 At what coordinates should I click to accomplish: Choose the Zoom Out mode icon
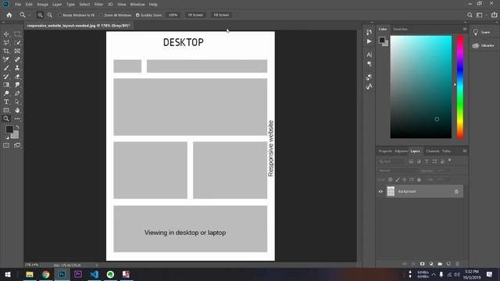(x=50, y=15)
